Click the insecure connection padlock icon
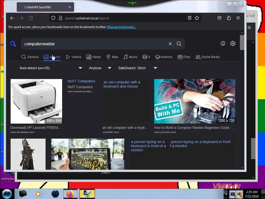This screenshot has height=199, width=265. [61, 18]
